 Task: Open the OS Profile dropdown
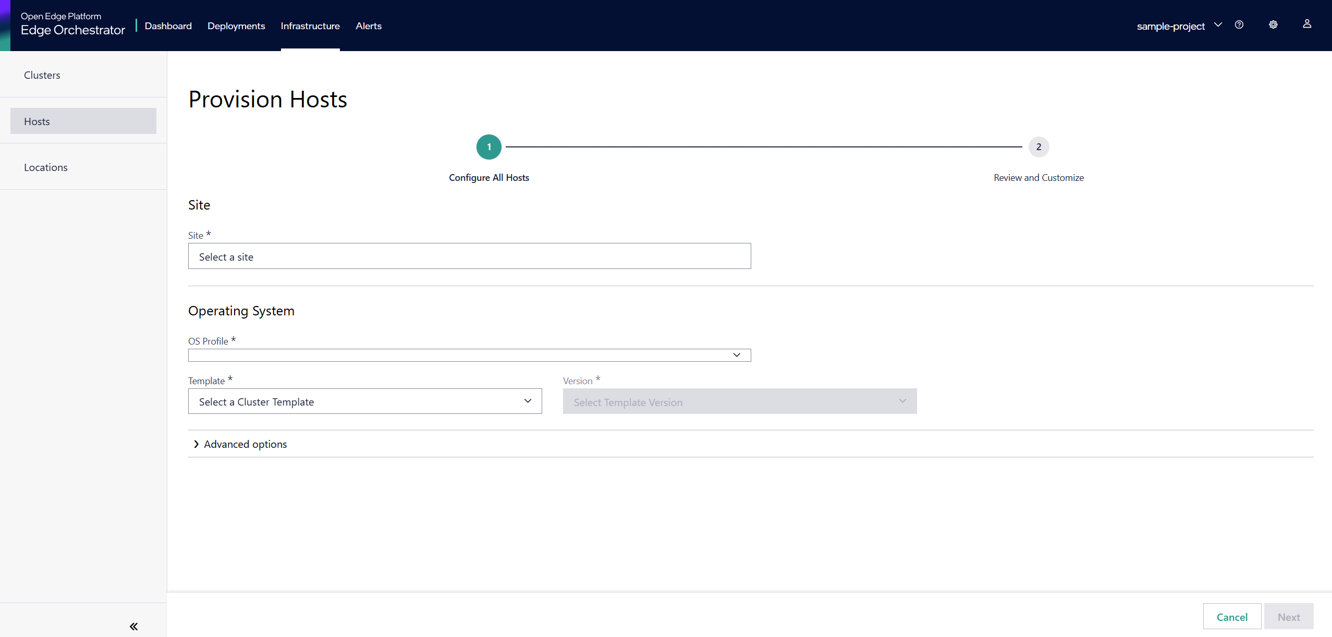click(469, 355)
